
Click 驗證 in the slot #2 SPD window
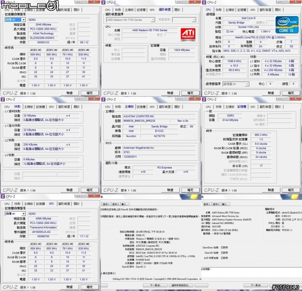(x=69, y=93)
